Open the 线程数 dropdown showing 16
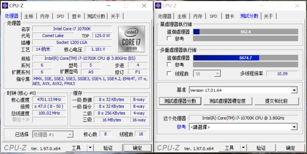 [x=207, y=74]
